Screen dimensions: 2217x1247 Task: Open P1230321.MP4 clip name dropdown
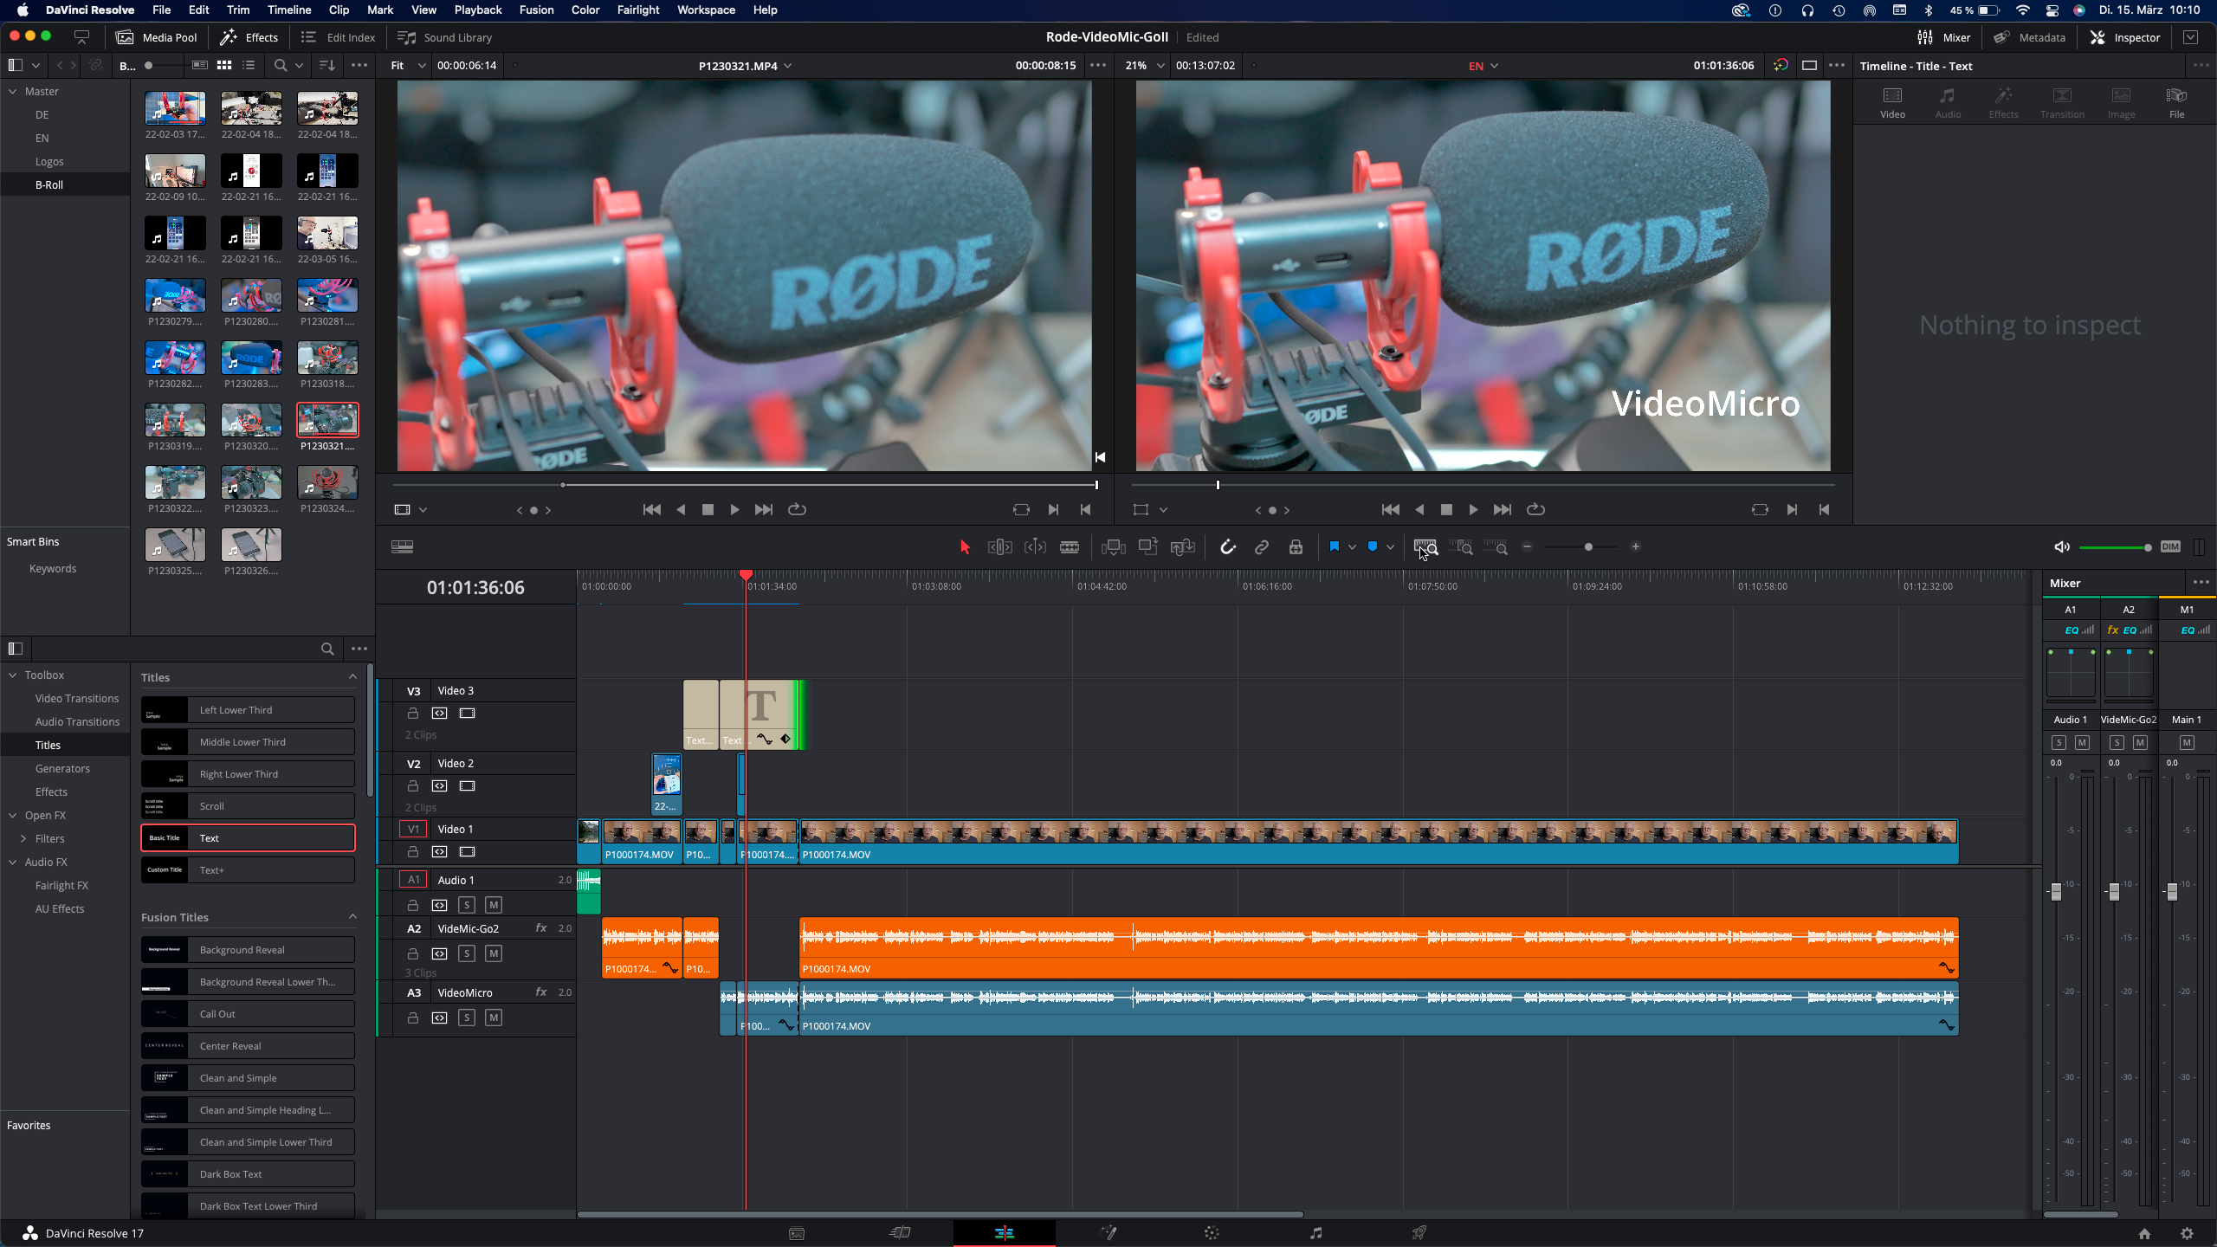pos(745,66)
